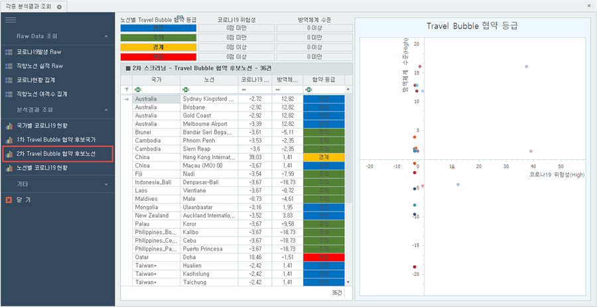Click the chart icon beside 국가별 코로나19 현황
The height and width of the screenshot is (307, 597).
click(x=9, y=125)
